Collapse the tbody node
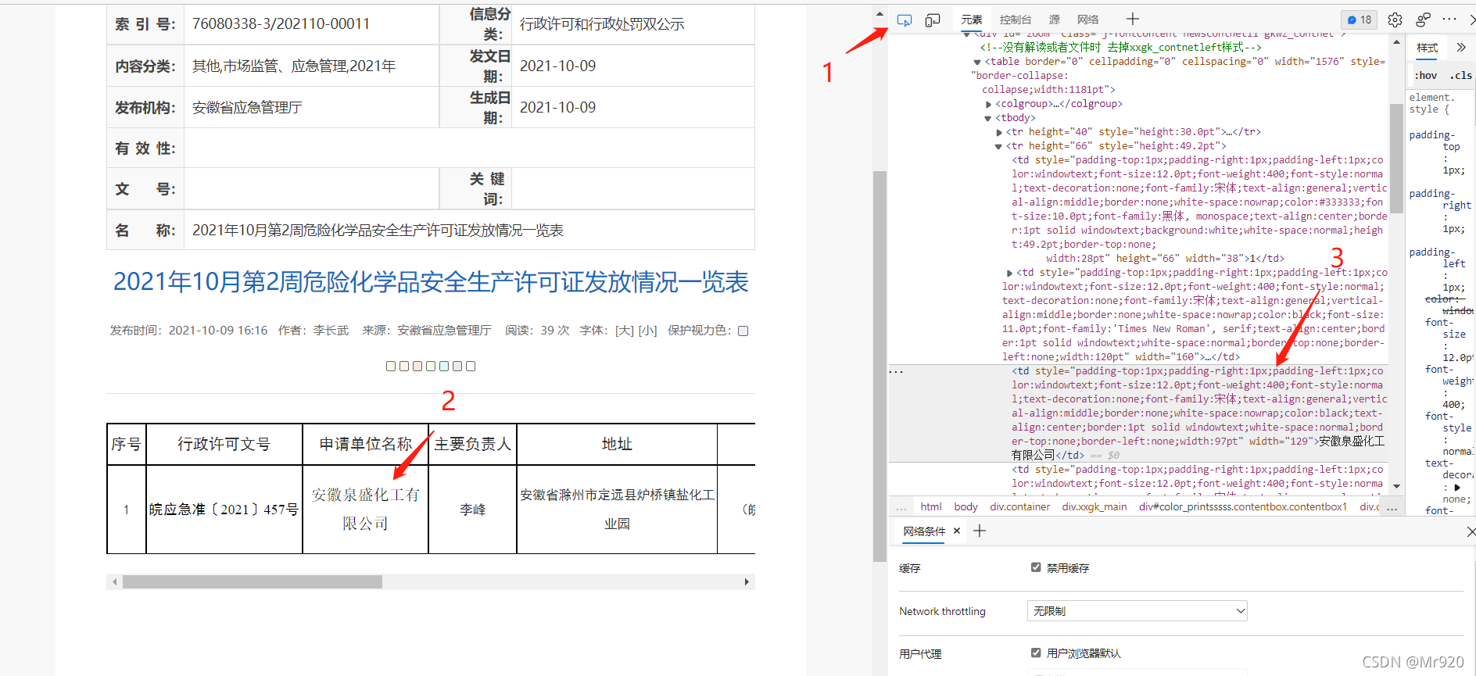1476x676 pixels. pyautogui.click(x=988, y=118)
